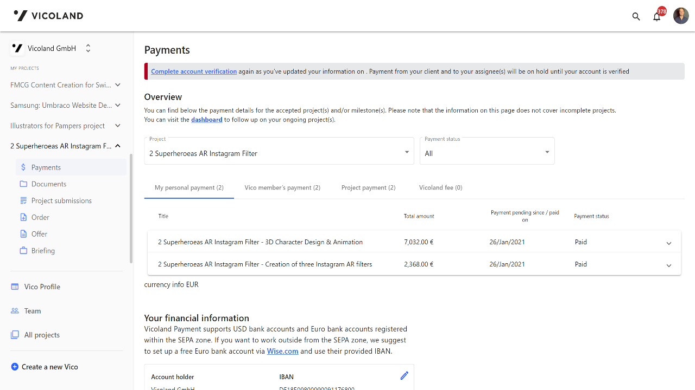Open Project submissions in sidebar
695x390 pixels.
click(61, 201)
